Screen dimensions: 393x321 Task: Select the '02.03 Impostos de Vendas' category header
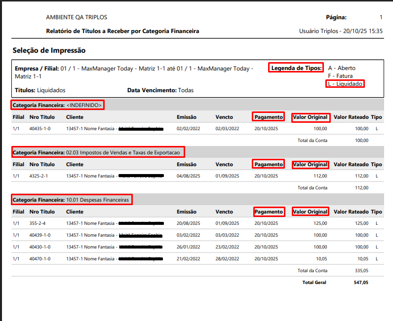pyautogui.click(x=98, y=152)
